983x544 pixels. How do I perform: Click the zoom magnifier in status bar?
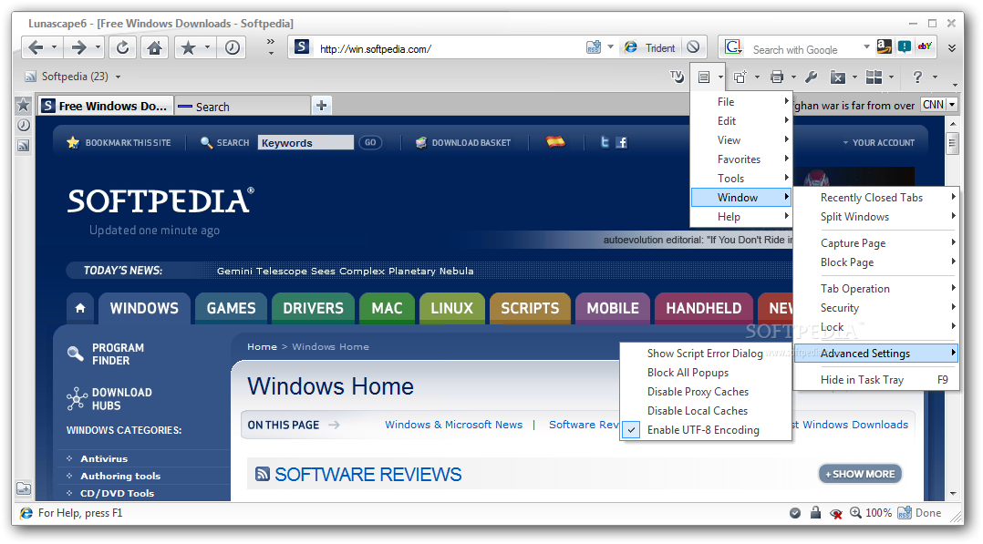(855, 513)
